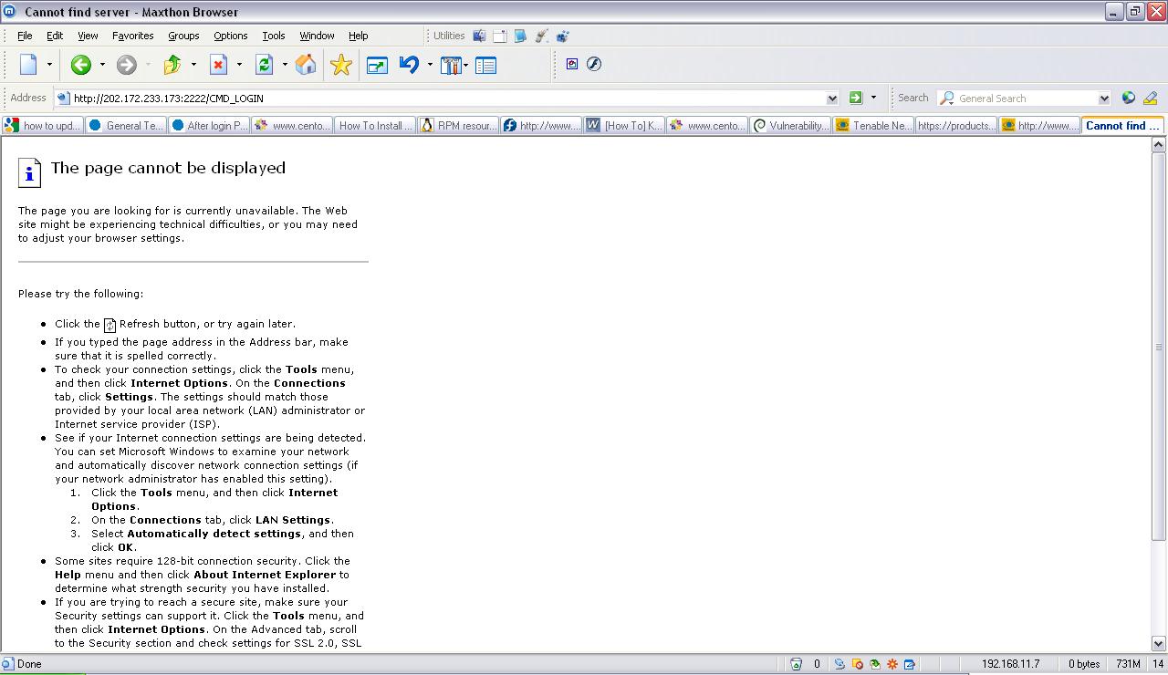Click the full screen toolbar icon
Screen dimensions: 1168x675
coord(377,65)
